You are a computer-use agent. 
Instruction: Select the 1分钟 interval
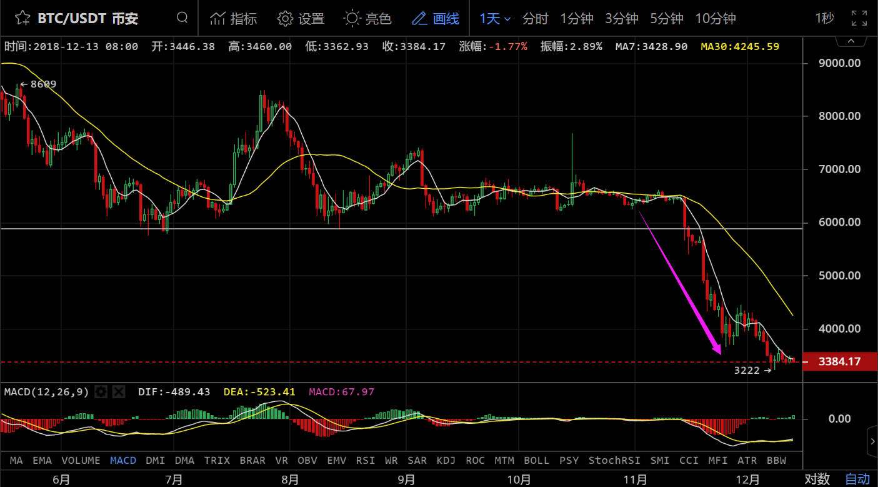577,19
